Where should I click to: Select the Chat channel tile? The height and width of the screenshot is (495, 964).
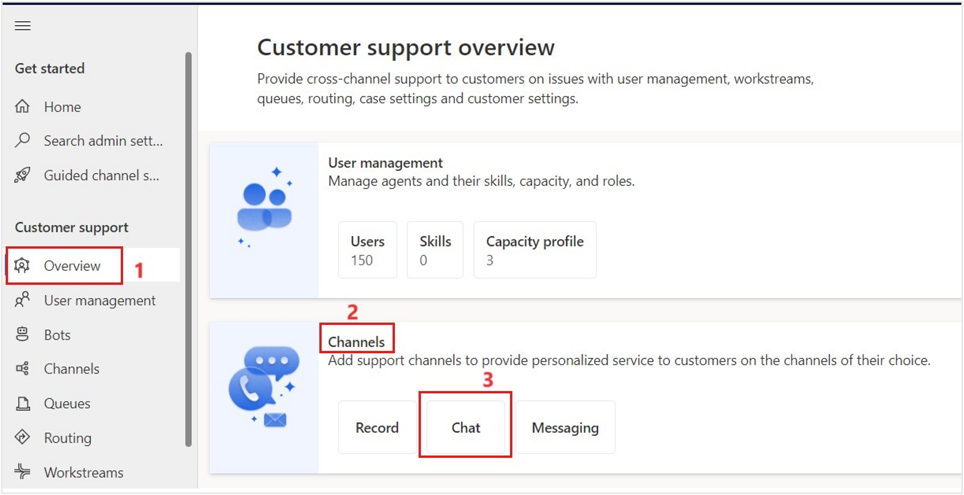pyautogui.click(x=466, y=427)
